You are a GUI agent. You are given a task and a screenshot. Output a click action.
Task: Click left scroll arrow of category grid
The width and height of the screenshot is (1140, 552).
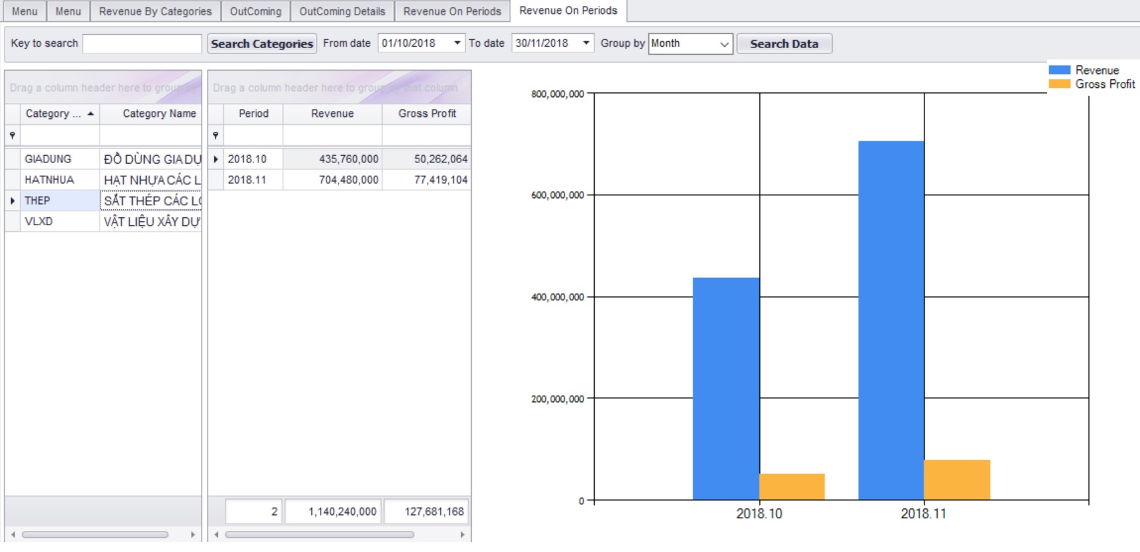tap(13, 535)
